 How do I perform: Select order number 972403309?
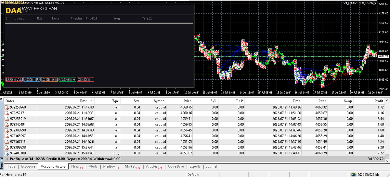tap(18, 153)
